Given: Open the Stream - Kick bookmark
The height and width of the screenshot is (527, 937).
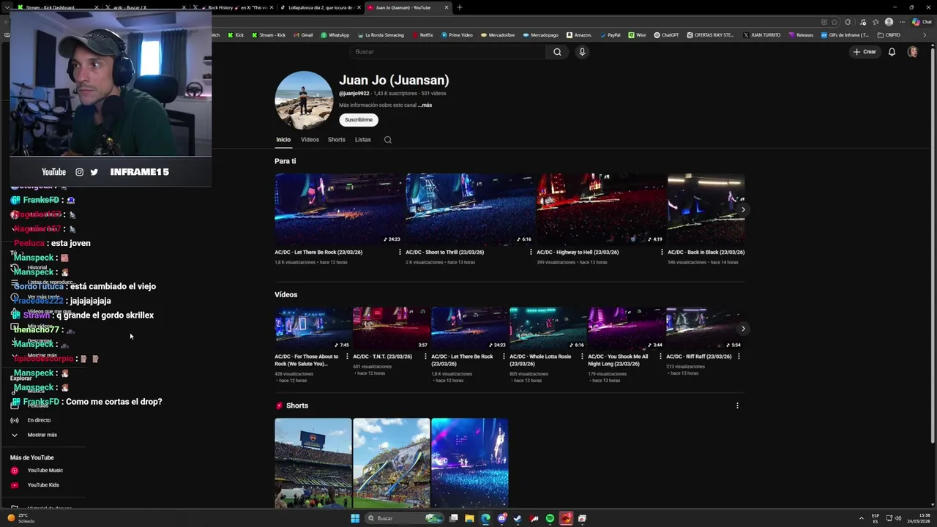Looking at the screenshot, I should click(x=269, y=35).
